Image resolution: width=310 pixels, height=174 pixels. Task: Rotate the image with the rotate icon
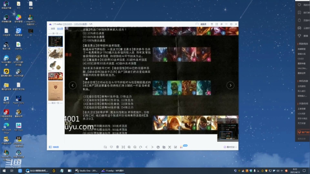pyautogui.click(x=140, y=147)
